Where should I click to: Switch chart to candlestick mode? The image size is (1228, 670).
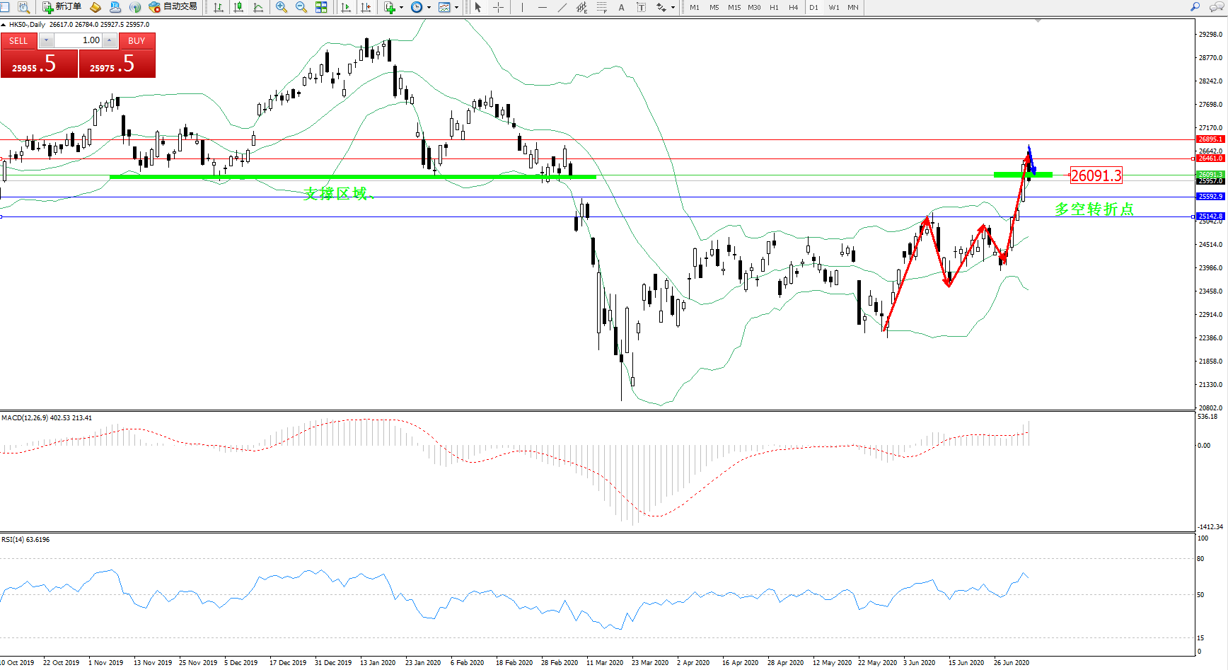point(238,7)
